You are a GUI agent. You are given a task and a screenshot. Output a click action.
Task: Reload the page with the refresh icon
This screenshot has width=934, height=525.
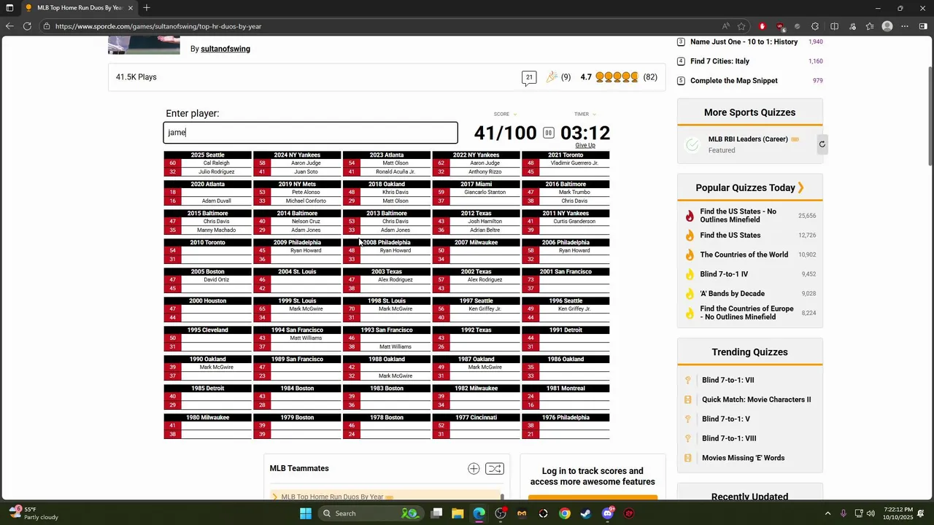tap(27, 26)
